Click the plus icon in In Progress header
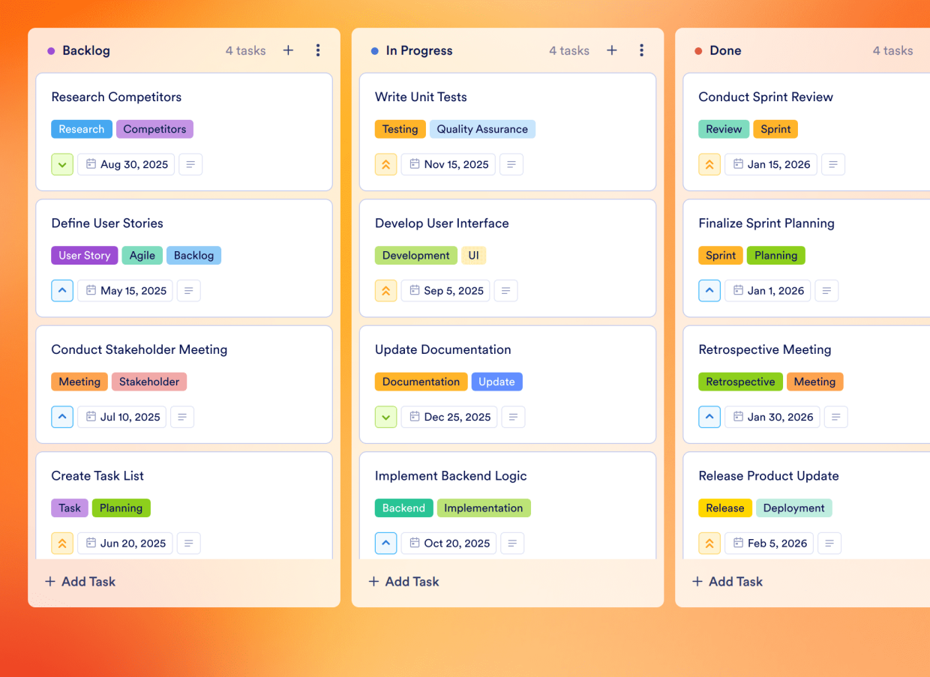930x677 pixels. click(x=612, y=50)
